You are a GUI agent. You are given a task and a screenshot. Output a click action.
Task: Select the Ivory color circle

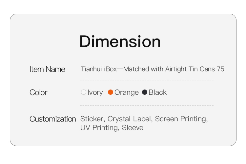coord(84,92)
